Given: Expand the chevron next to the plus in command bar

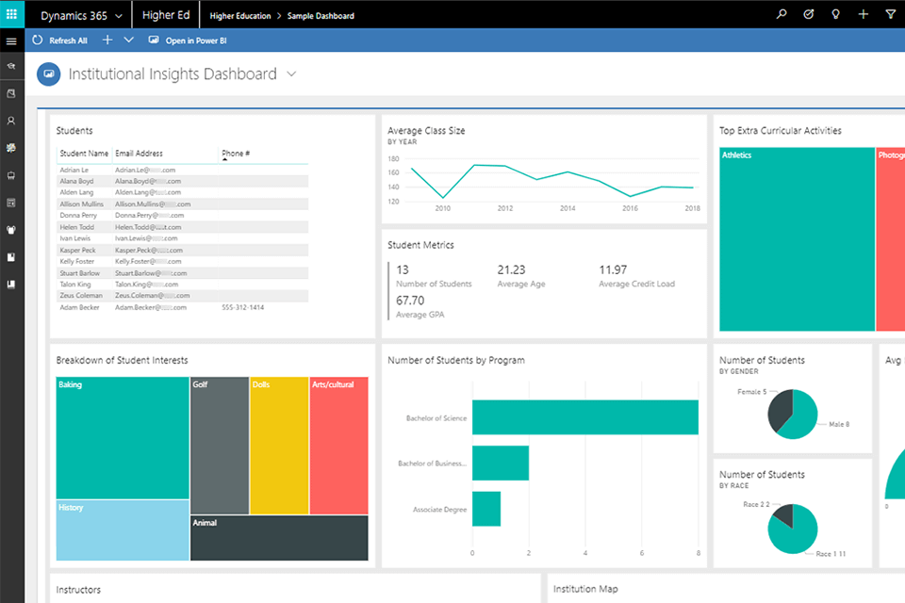Looking at the screenshot, I should [x=129, y=41].
